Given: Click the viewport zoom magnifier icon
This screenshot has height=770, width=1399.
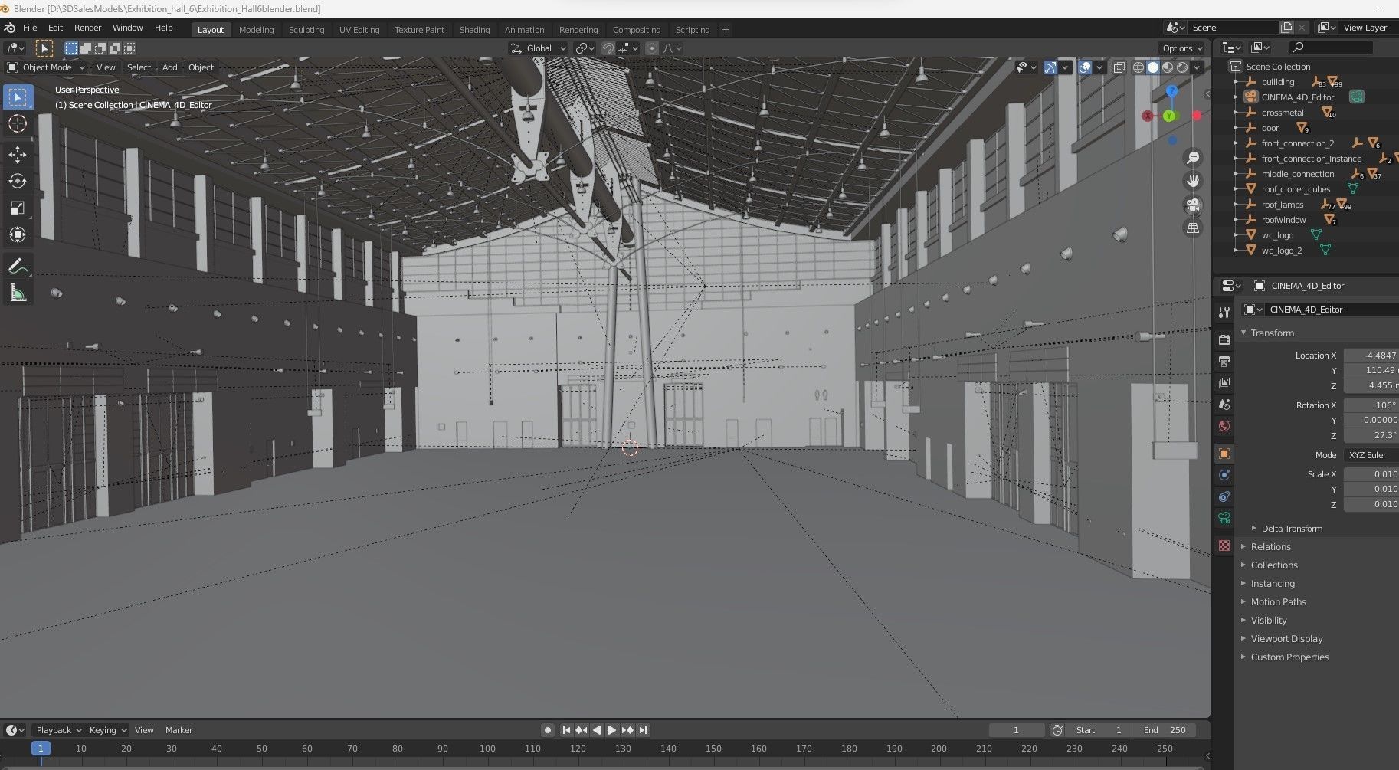Looking at the screenshot, I should click(x=1193, y=158).
